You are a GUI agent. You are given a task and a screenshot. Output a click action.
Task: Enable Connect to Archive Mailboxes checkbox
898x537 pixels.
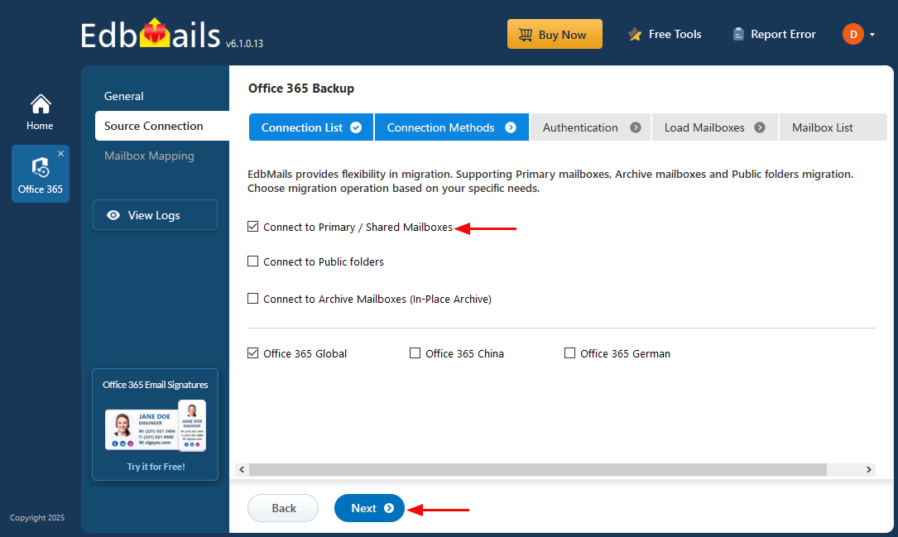tap(252, 298)
